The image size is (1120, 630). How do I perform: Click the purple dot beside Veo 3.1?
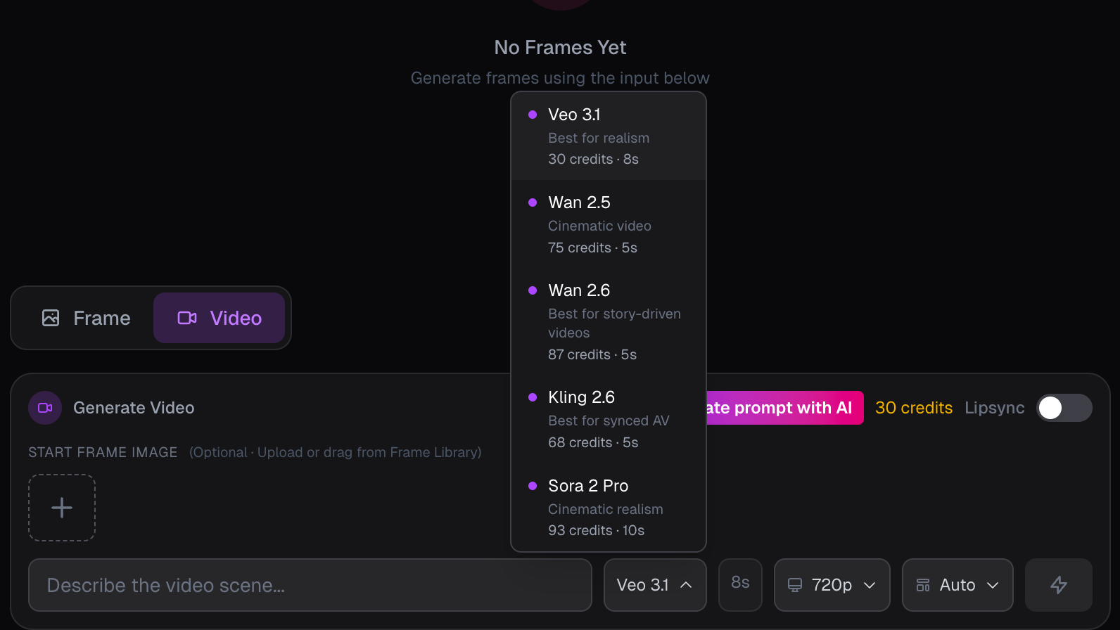(533, 115)
